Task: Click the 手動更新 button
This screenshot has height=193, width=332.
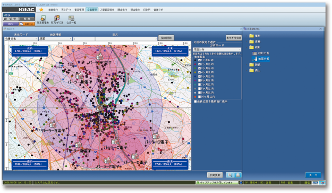Action: (215, 175)
